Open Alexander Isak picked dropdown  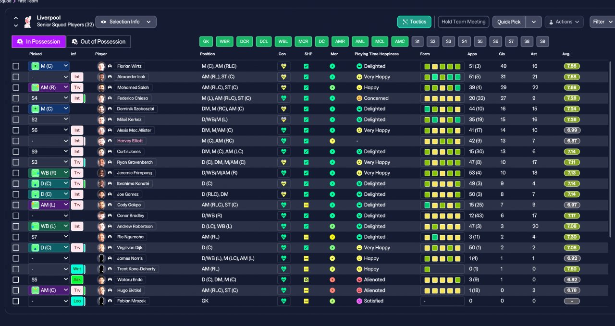pyautogui.click(x=49, y=77)
